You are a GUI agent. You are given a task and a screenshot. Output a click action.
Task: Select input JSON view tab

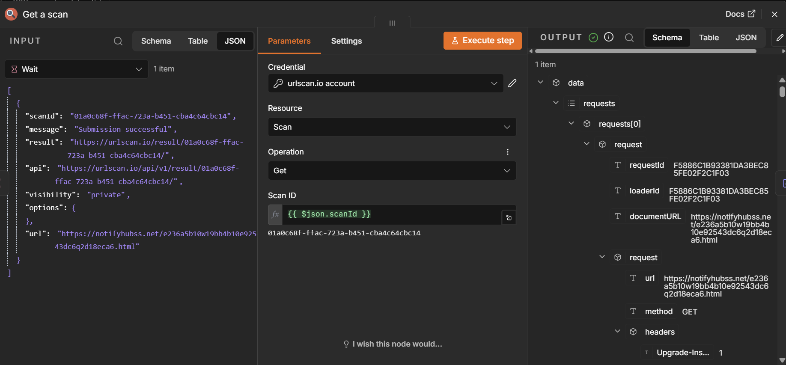pyautogui.click(x=235, y=41)
